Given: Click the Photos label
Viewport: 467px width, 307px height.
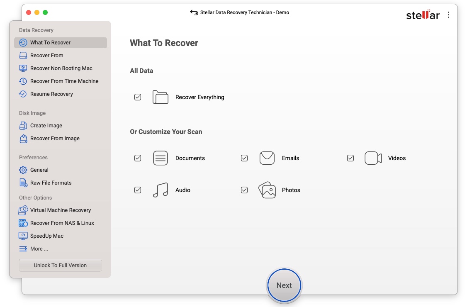Looking at the screenshot, I should (x=291, y=190).
